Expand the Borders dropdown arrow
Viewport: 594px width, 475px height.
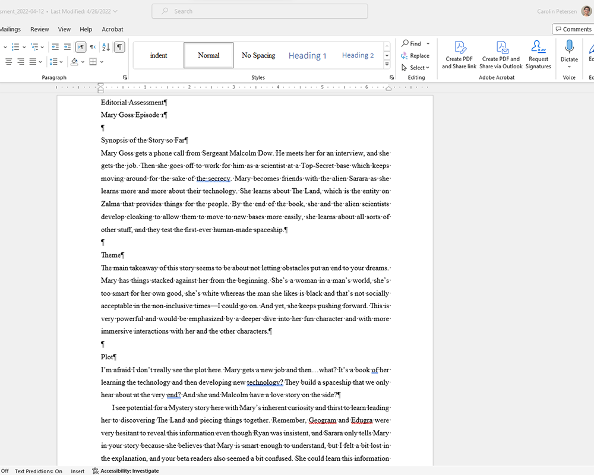coord(102,62)
